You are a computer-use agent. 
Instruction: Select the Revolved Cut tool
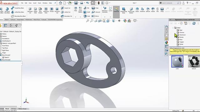(x=57, y=10)
